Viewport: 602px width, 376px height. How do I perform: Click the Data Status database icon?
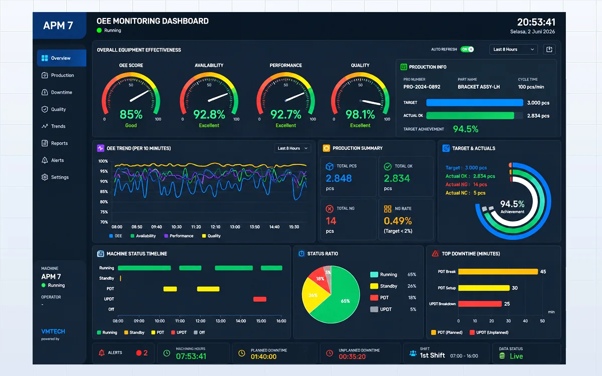tap(502, 356)
